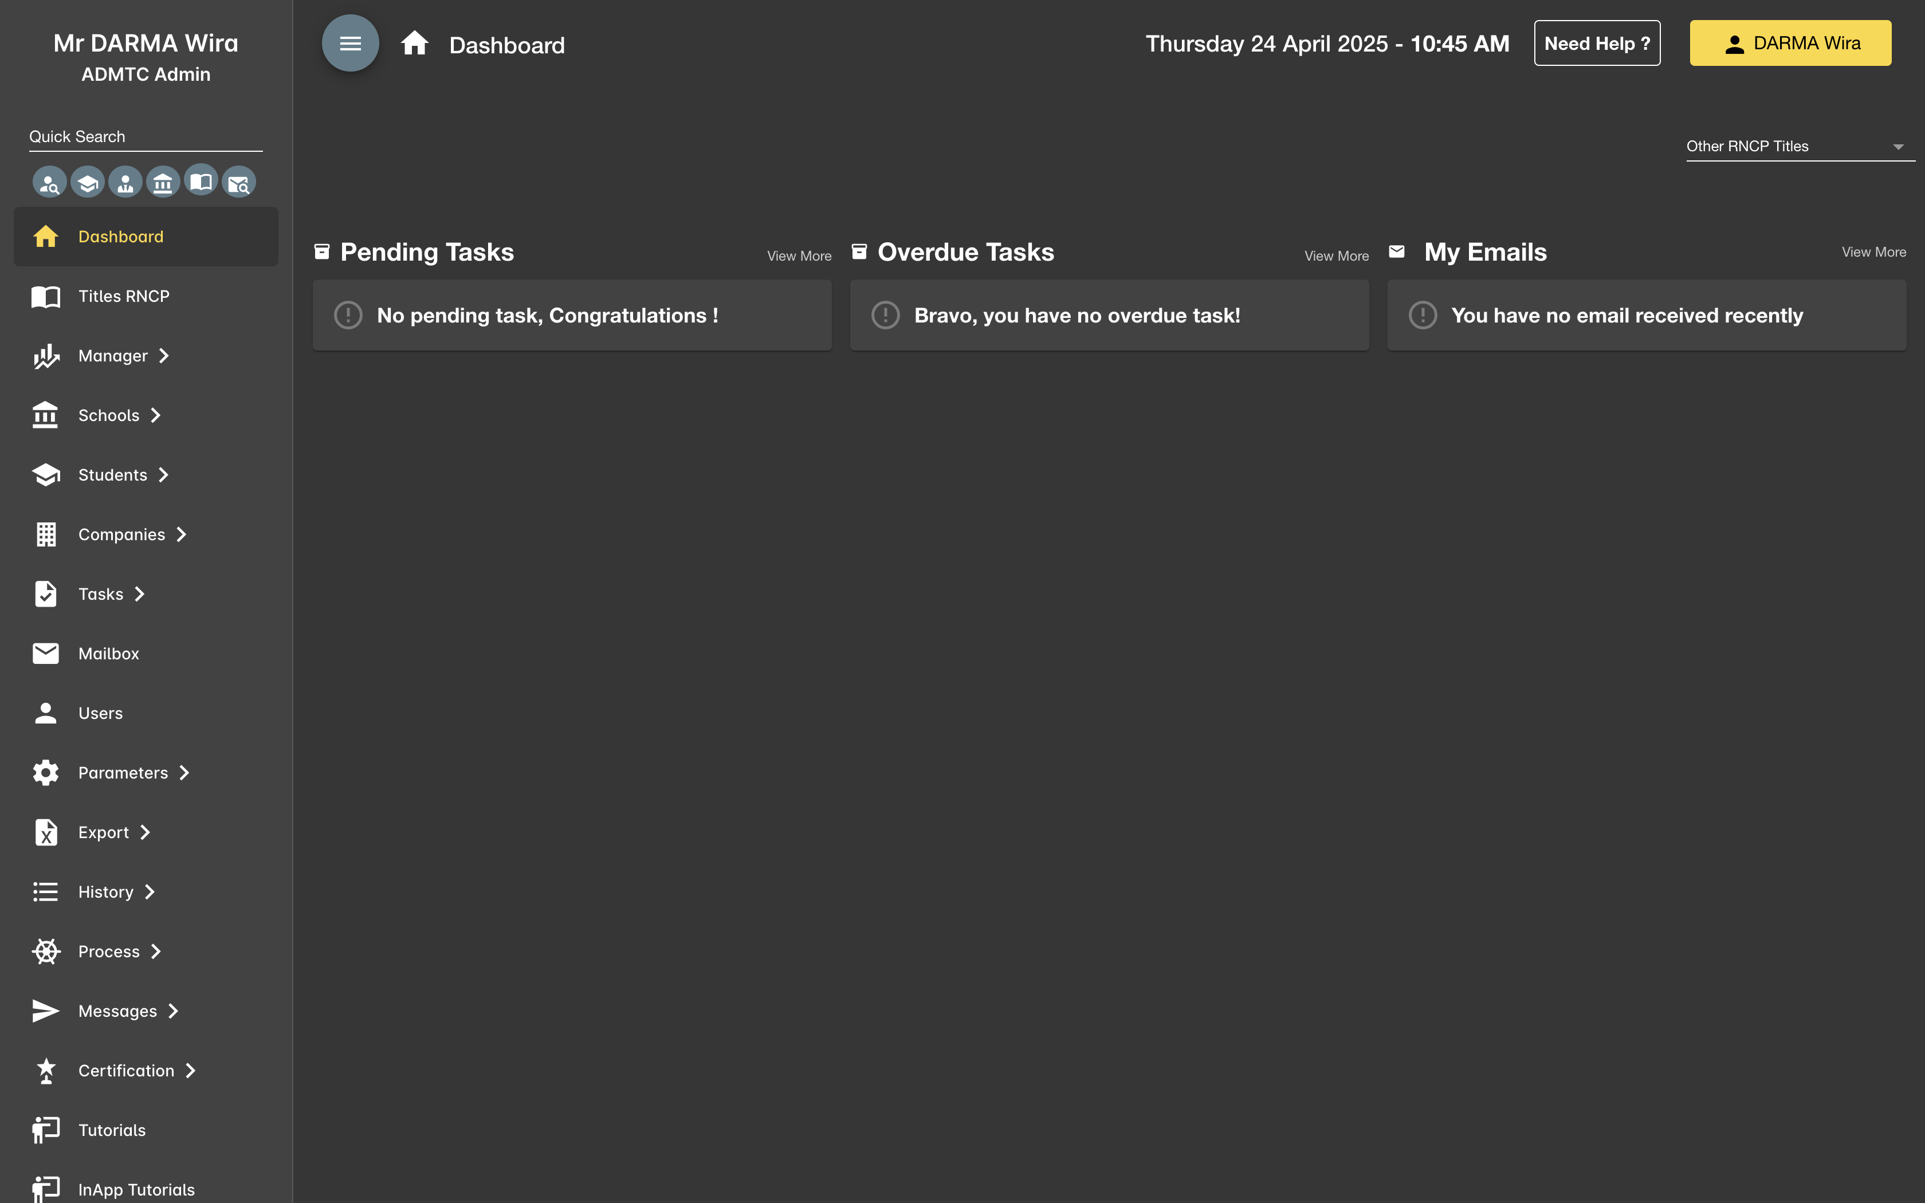Expand the Manager submenu chevron

(164, 356)
